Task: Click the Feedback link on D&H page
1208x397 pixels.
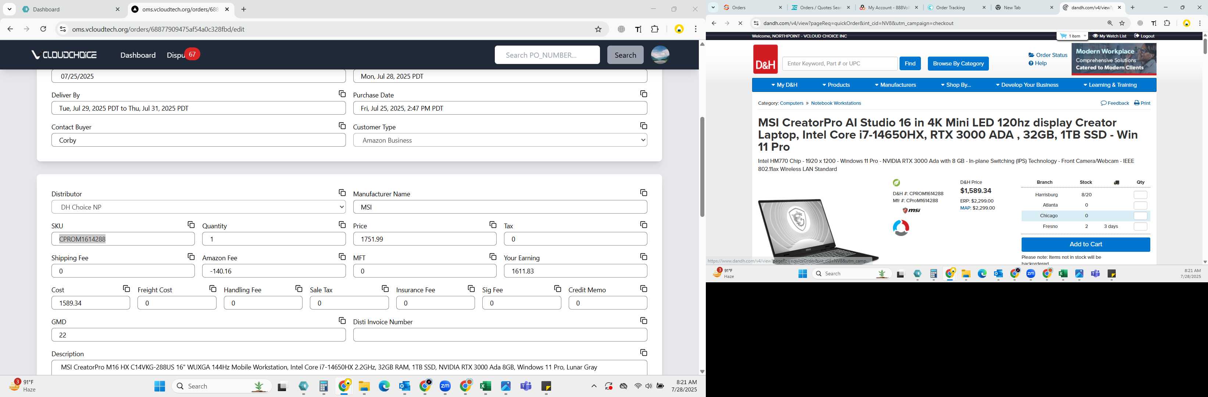Action: pyautogui.click(x=1115, y=103)
